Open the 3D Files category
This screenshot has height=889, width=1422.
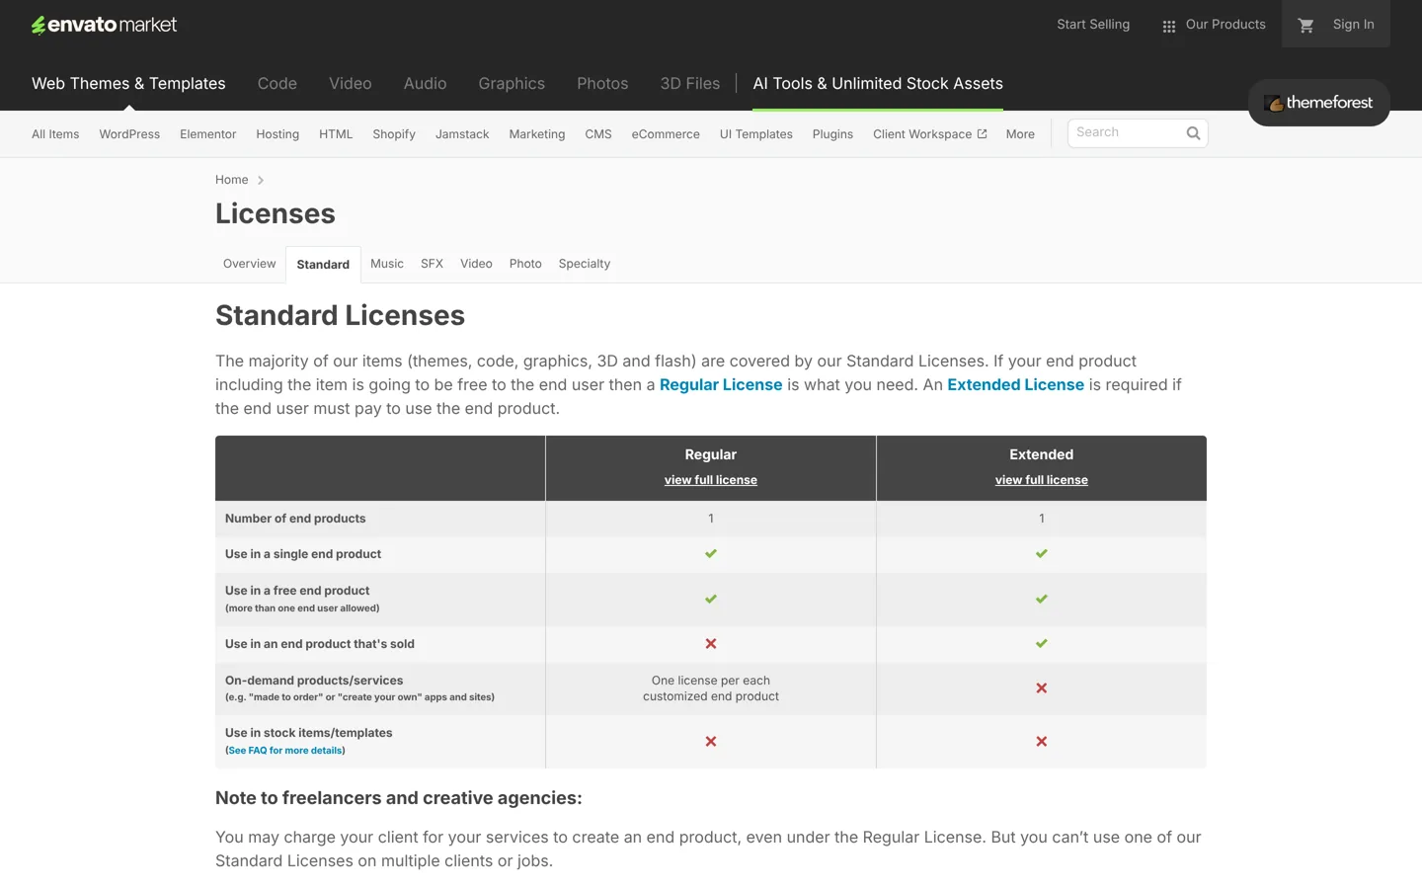click(x=690, y=84)
